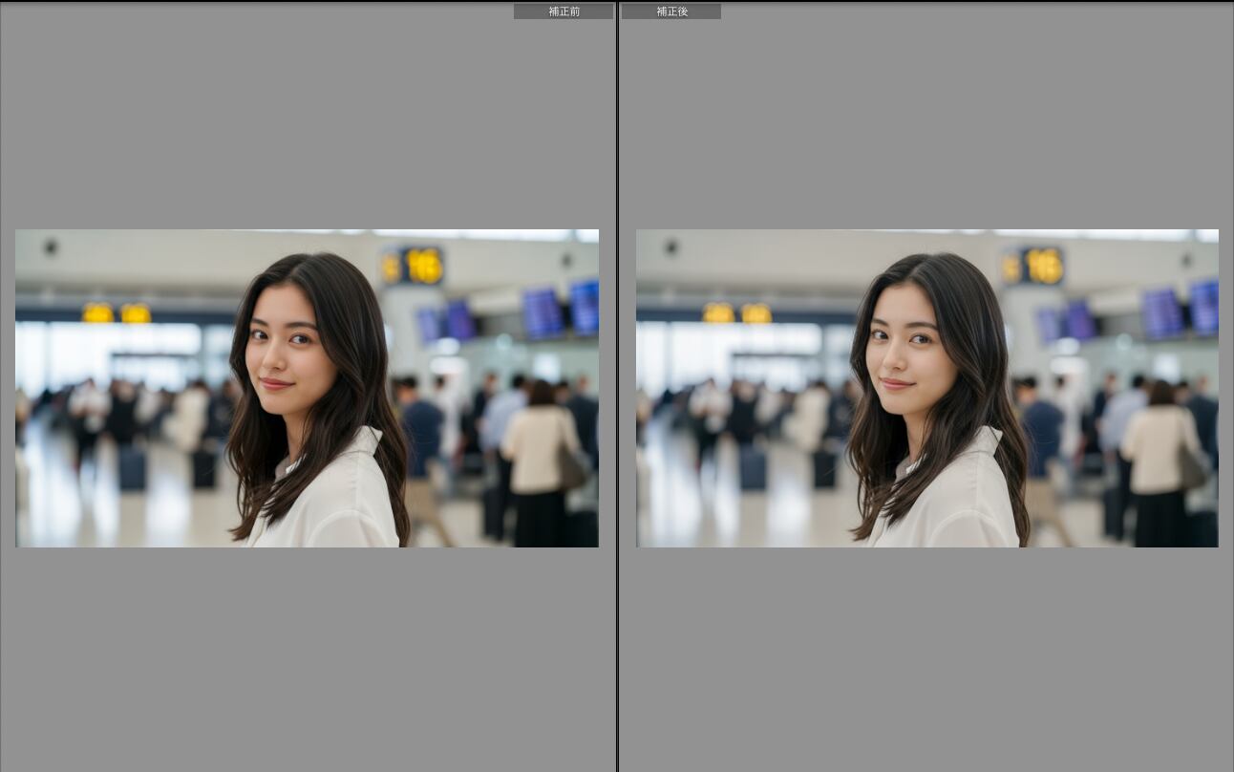This screenshot has width=1234, height=772.
Task: Click empty gray area below after photo
Action: [926, 659]
